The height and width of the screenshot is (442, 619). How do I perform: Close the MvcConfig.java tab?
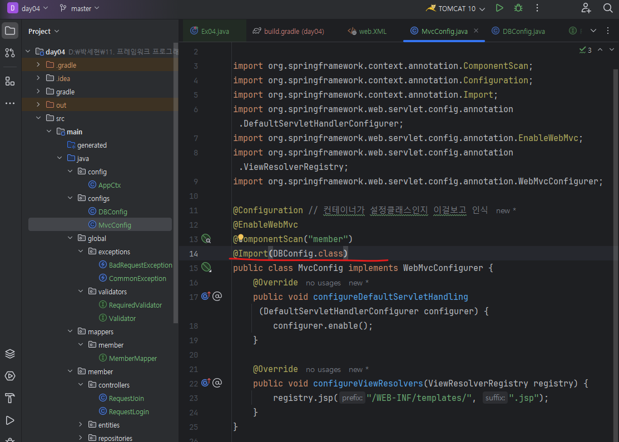point(476,31)
